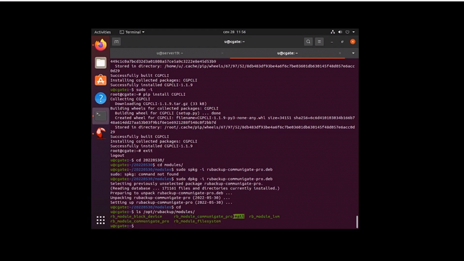Add a new terminal tab
Screen dimensions: 464x261
pos(116,42)
